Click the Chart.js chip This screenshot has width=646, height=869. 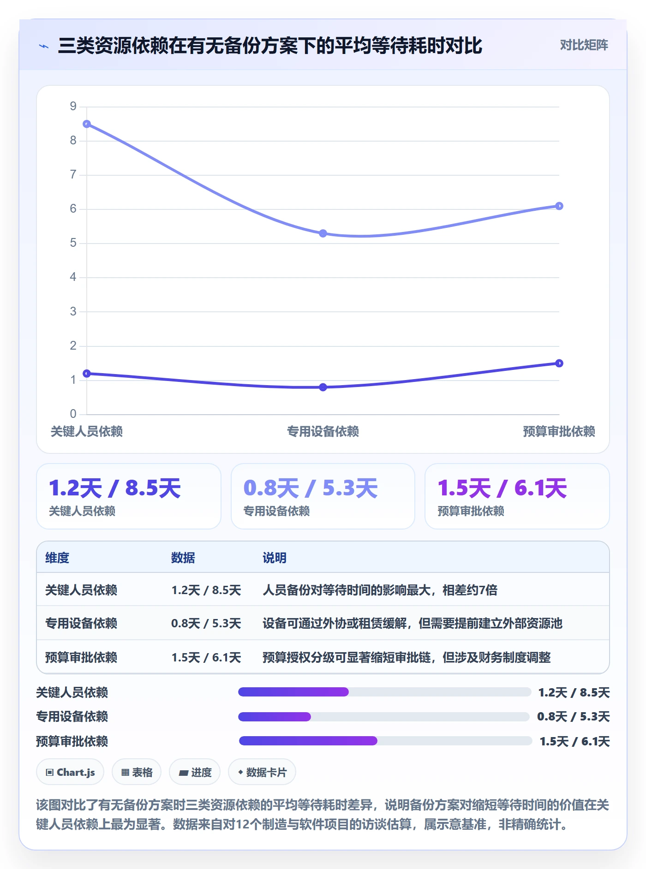(70, 772)
